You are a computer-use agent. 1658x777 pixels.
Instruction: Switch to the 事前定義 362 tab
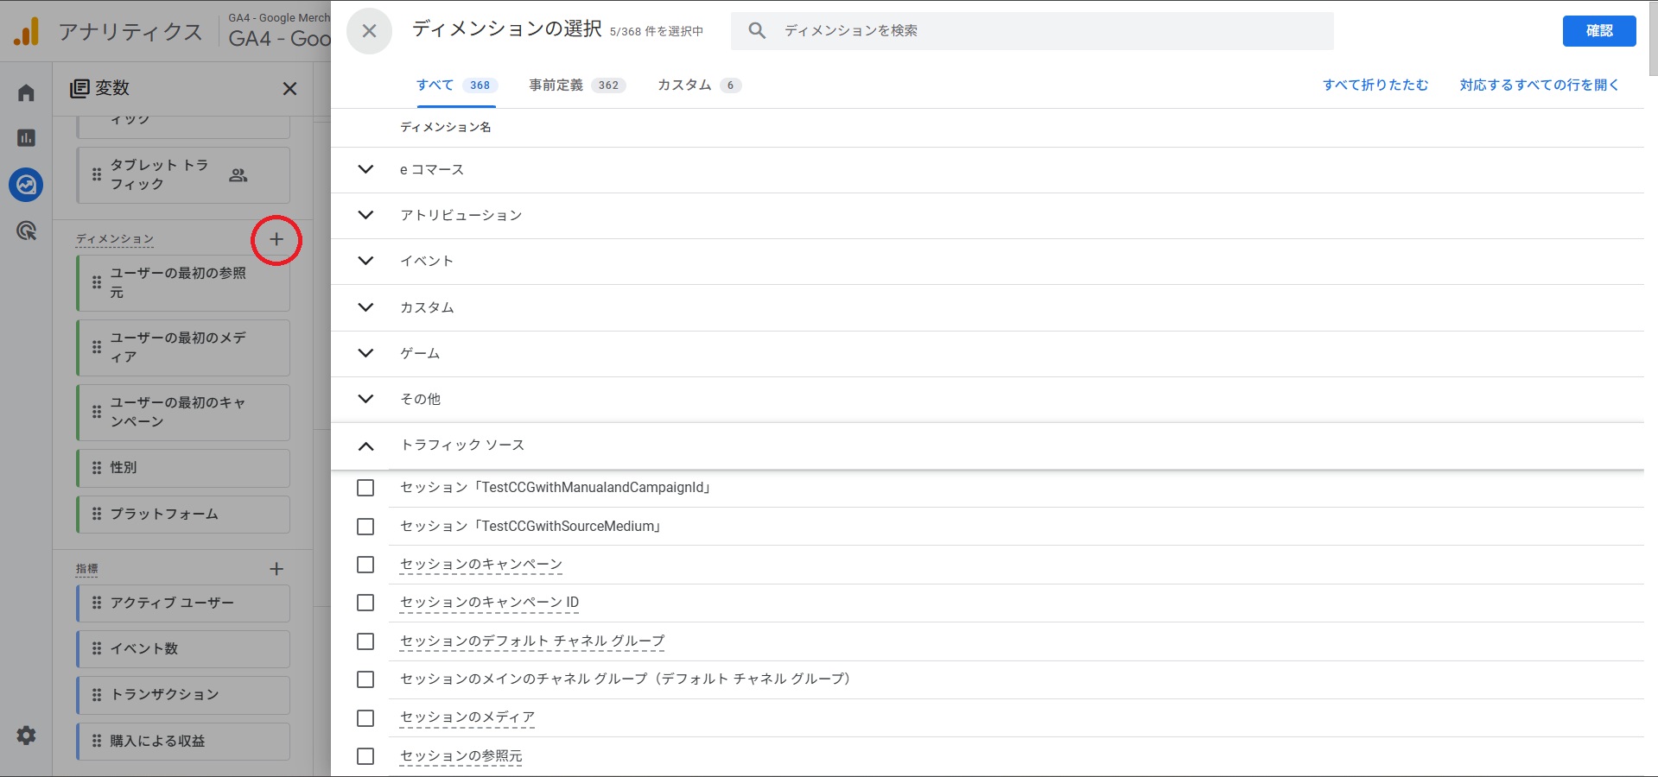[577, 85]
